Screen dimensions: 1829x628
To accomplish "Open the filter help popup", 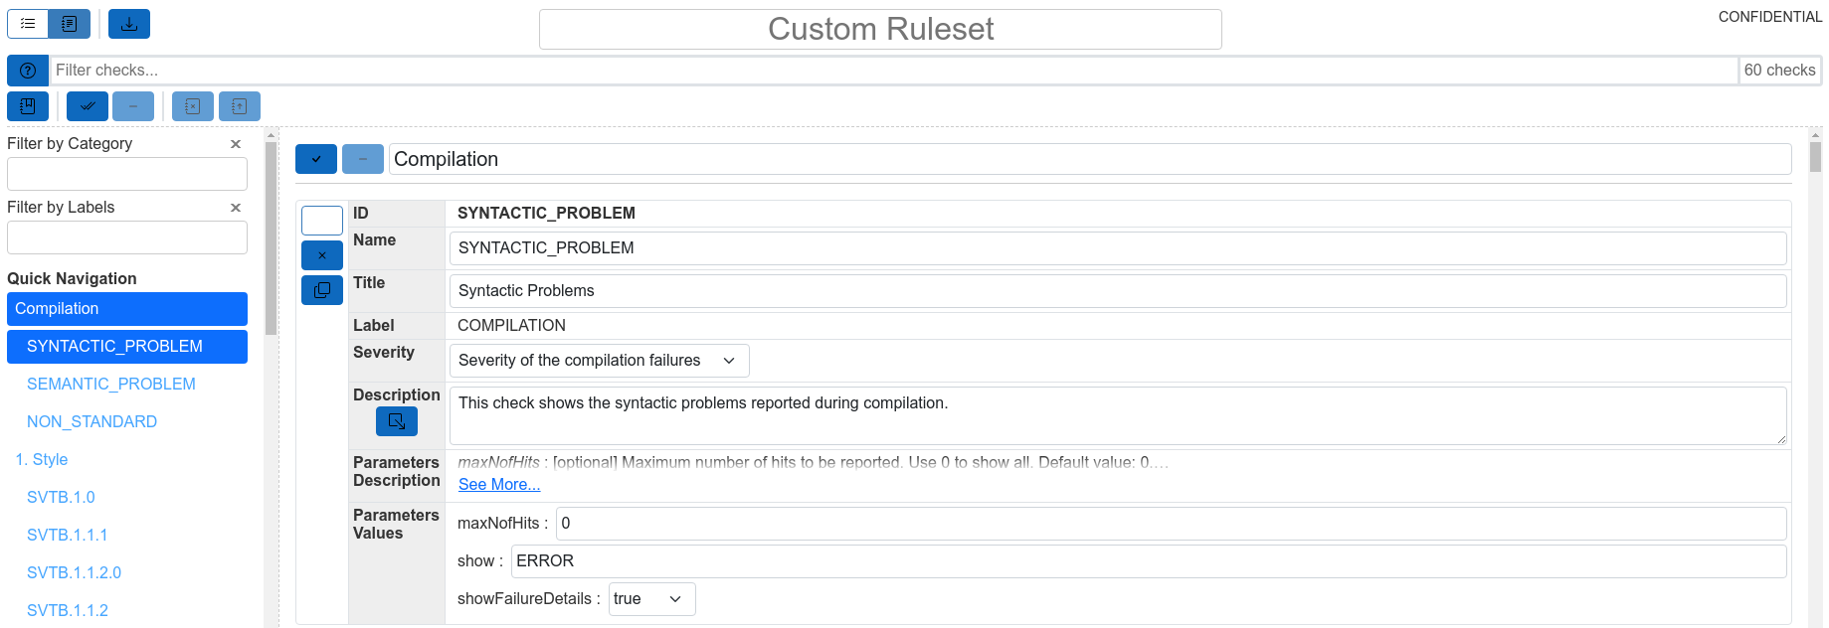I will tap(27, 70).
